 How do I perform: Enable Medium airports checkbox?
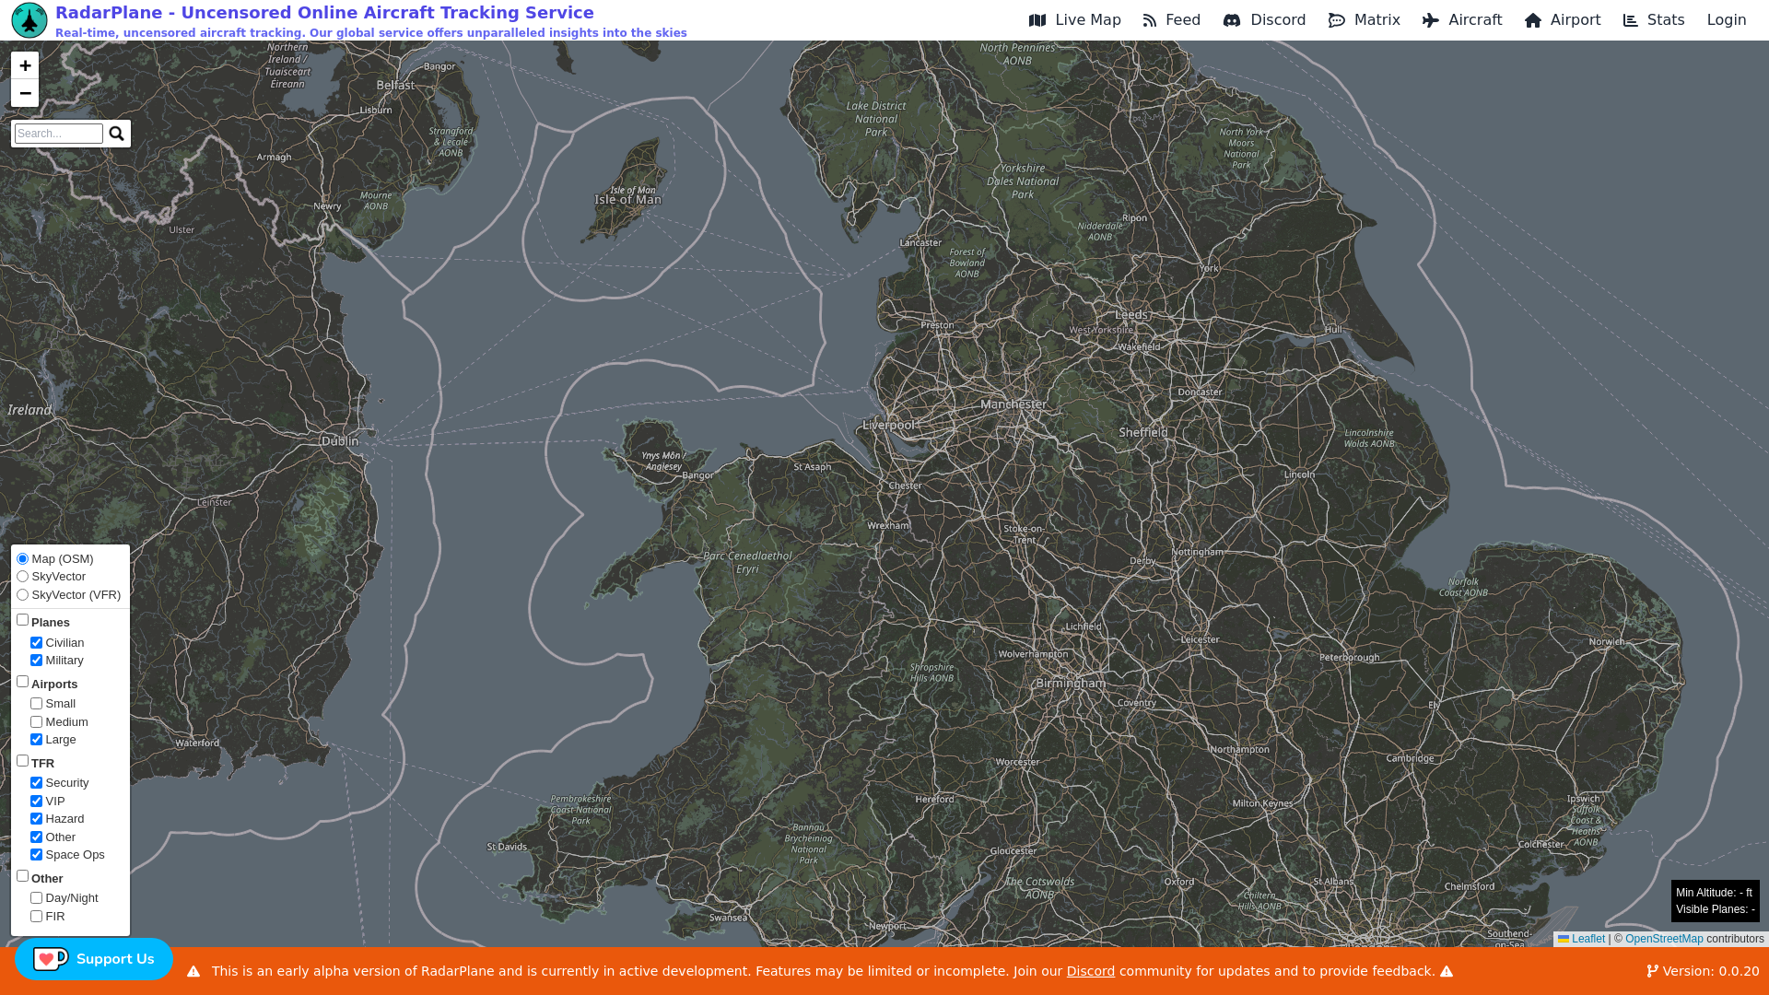click(37, 722)
